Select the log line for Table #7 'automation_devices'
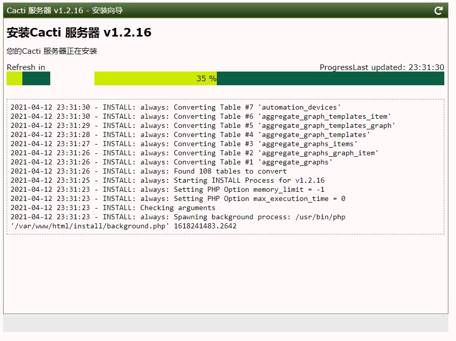 click(x=176, y=108)
